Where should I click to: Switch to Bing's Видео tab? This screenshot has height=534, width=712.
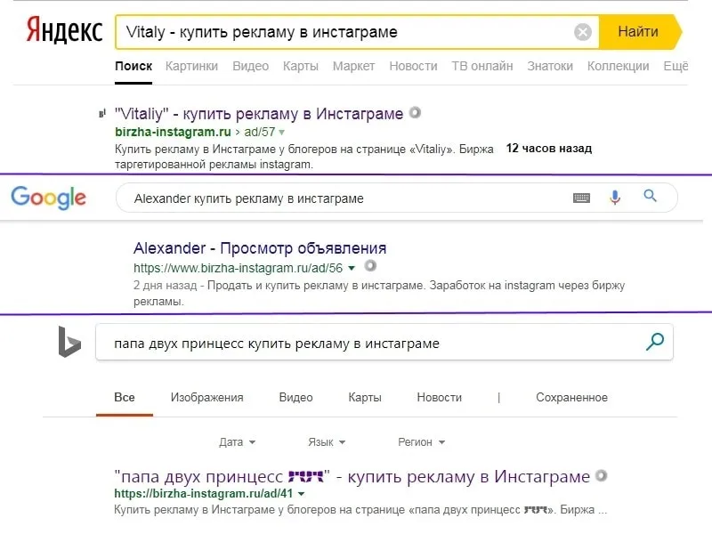pyautogui.click(x=296, y=398)
